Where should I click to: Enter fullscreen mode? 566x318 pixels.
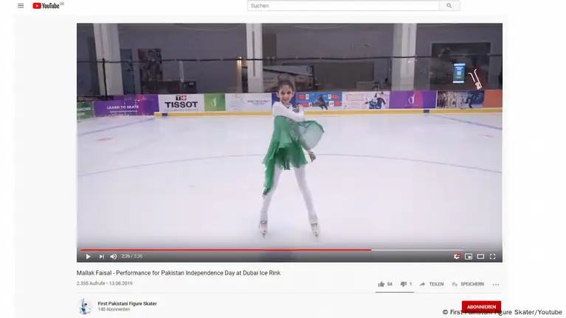coord(492,256)
